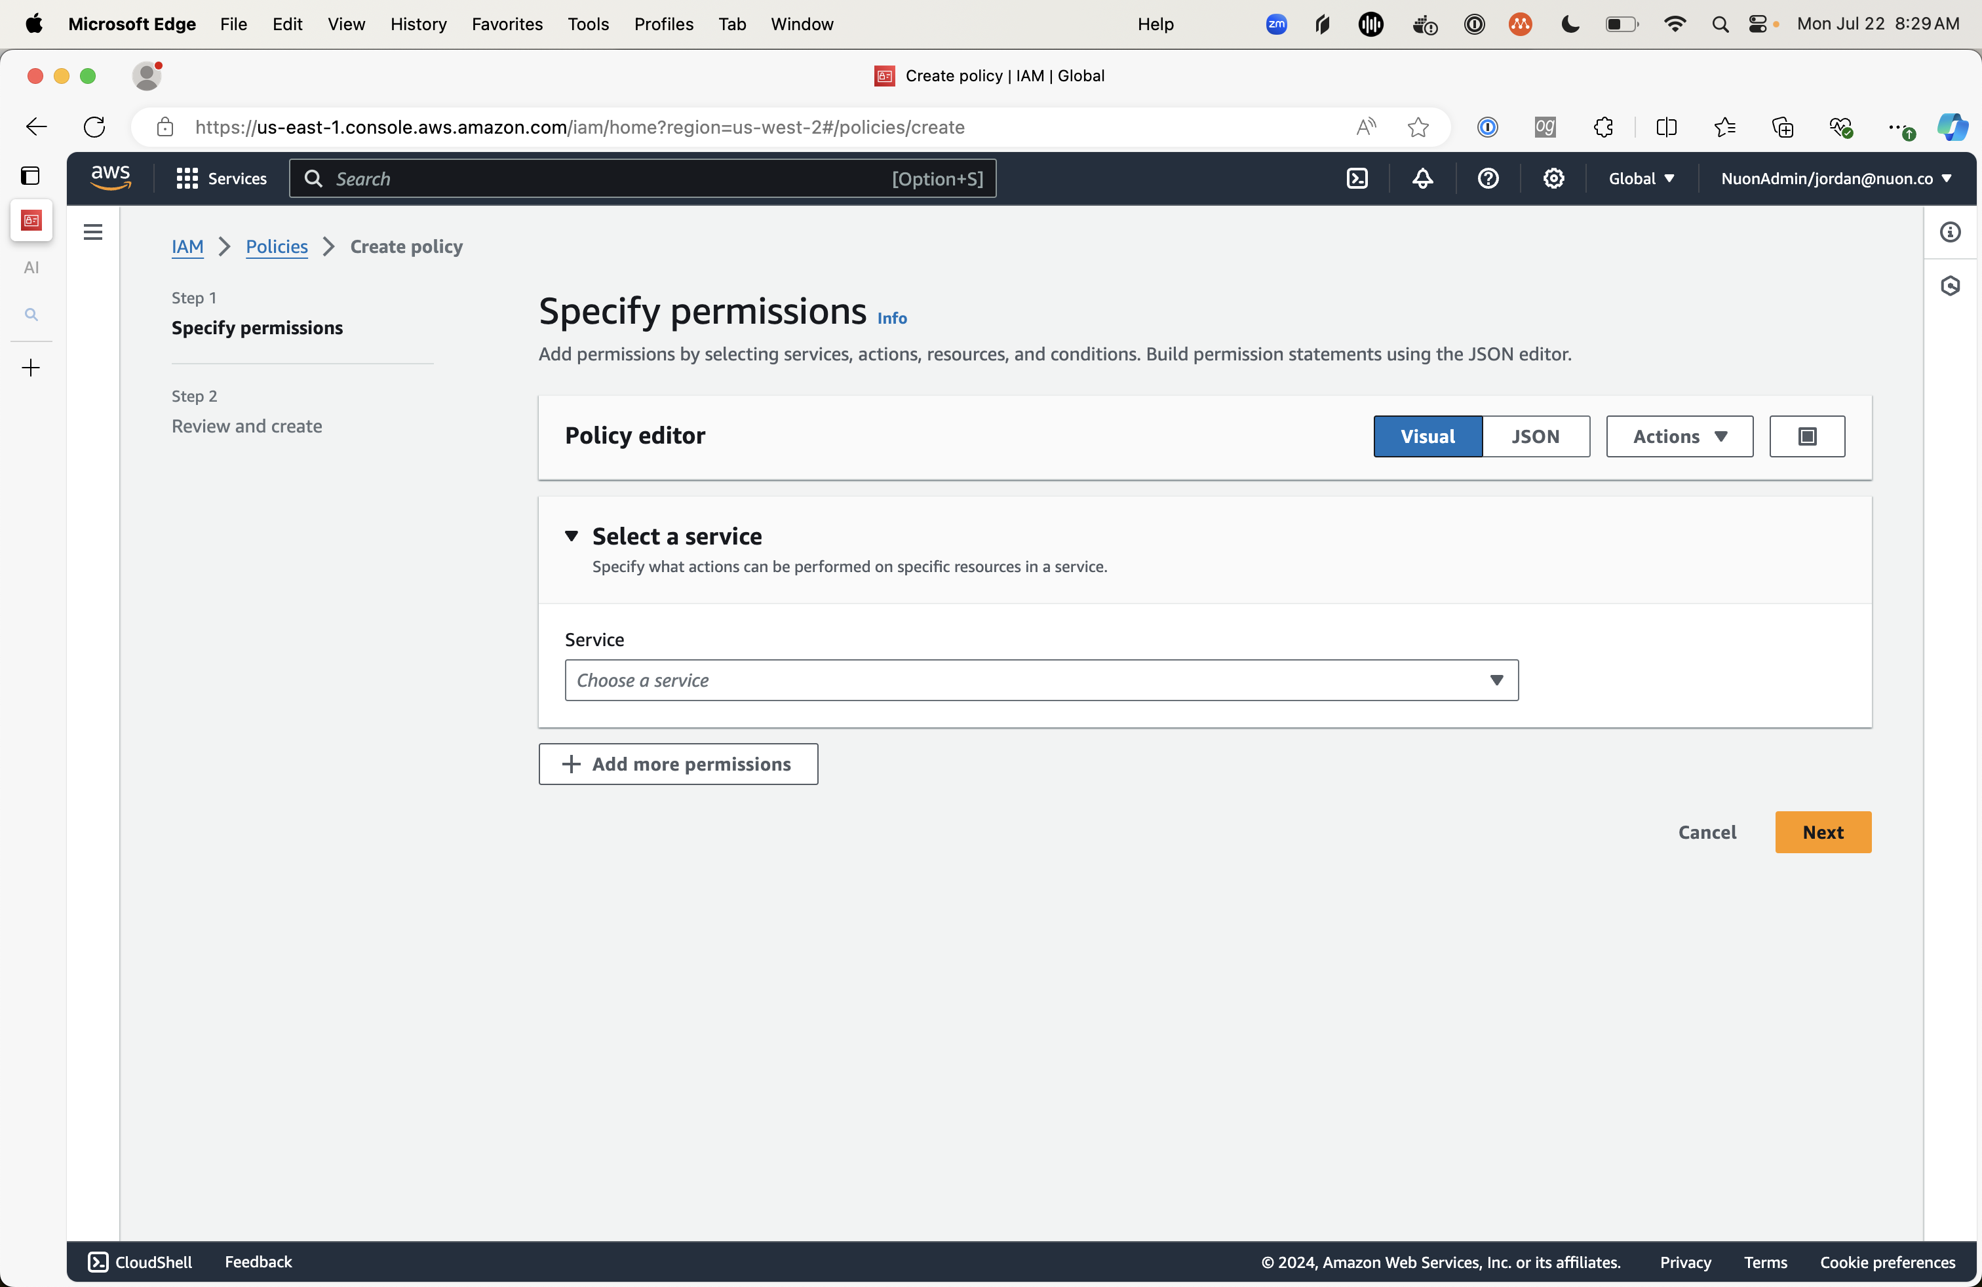1982x1287 pixels.
Task: Click the Services grid icon
Action: point(187,178)
